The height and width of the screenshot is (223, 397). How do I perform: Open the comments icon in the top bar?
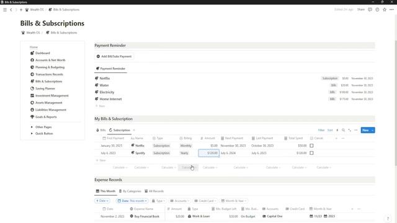370,10
